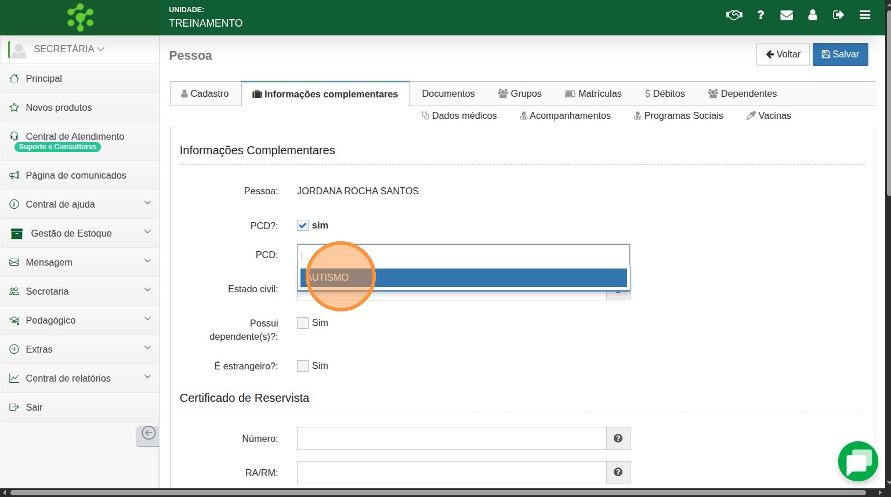Screen dimensions: 891x497
Task: Uncheck the PCD sim checkbox
Action: point(303,226)
